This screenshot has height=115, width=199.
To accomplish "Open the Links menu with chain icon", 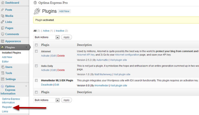I will (x=9, y=22).
